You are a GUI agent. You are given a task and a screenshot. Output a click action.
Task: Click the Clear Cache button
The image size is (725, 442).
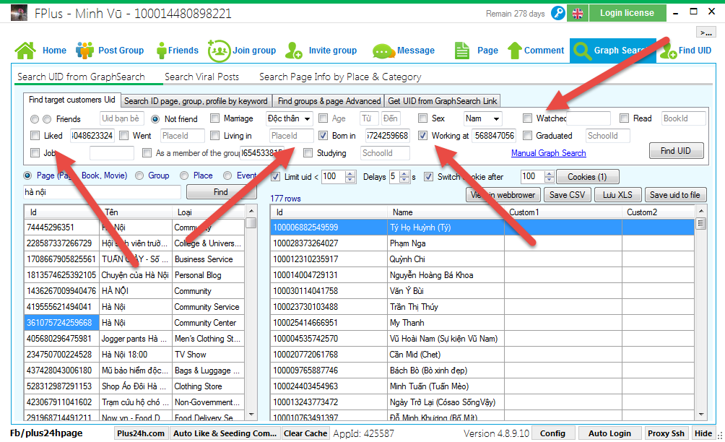pos(305,433)
